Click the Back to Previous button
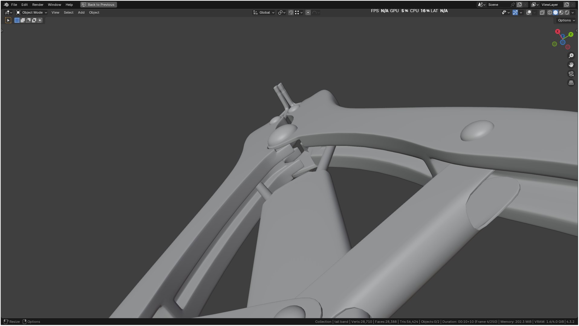 pyautogui.click(x=99, y=5)
